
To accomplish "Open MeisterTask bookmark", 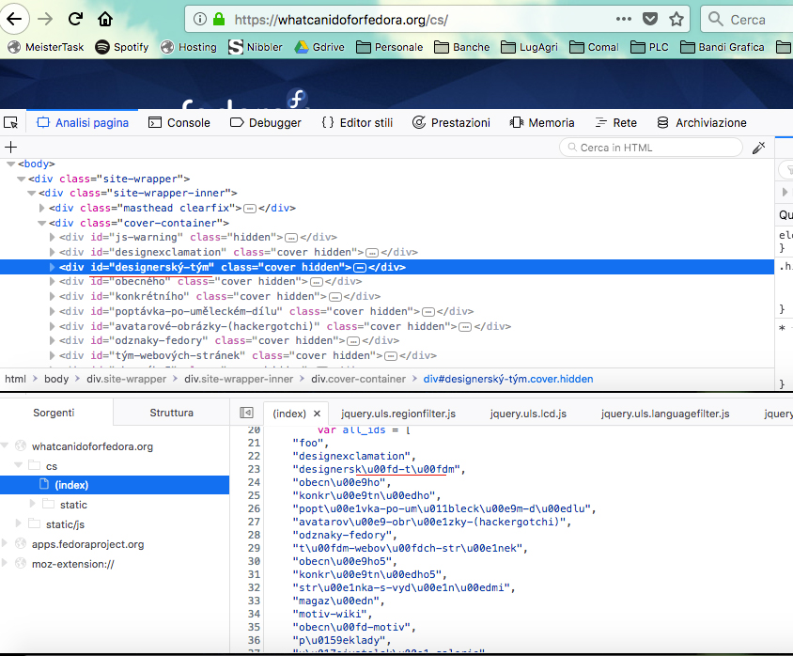I will coord(46,47).
